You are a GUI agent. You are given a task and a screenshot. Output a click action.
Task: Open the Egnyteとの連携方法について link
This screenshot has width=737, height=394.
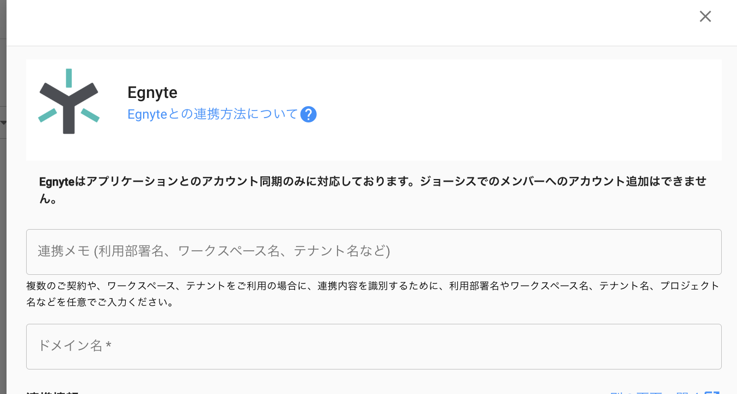[x=212, y=114]
